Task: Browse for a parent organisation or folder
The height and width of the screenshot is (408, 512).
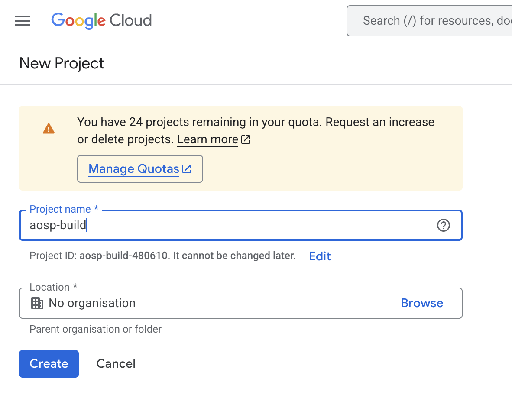Action: pyautogui.click(x=422, y=303)
